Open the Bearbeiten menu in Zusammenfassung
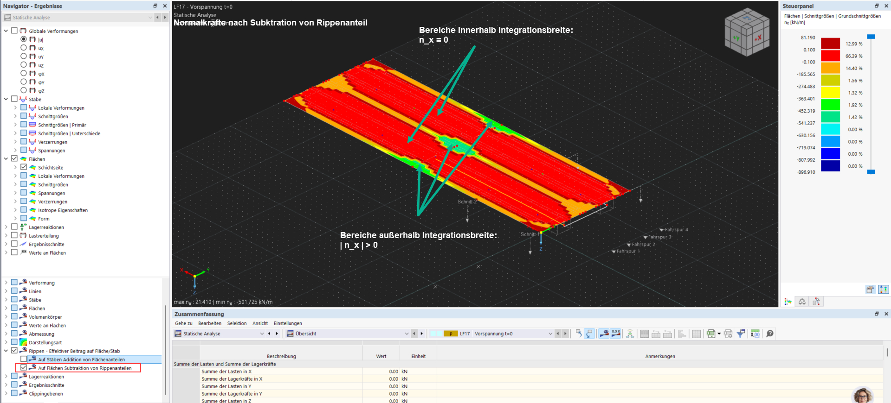This screenshot has width=891, height=403. point(209,323)
